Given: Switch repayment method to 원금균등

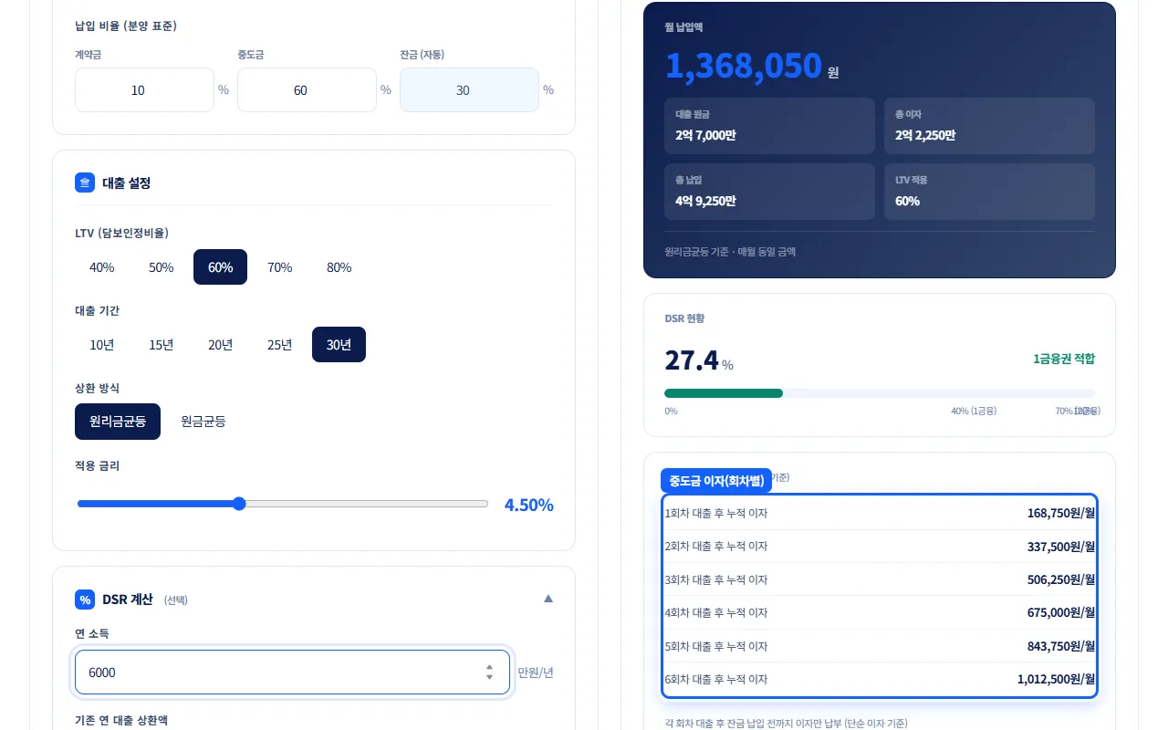Looking at the screenshot, I should 203,422.
